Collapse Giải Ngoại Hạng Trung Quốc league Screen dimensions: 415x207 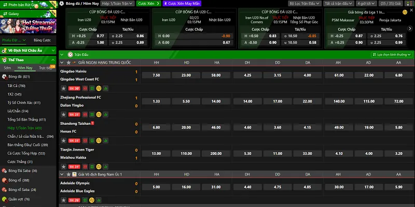point(62,63)
